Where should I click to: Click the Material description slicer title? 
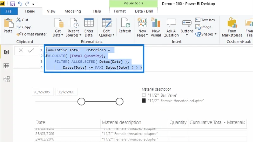coord(157,89)
